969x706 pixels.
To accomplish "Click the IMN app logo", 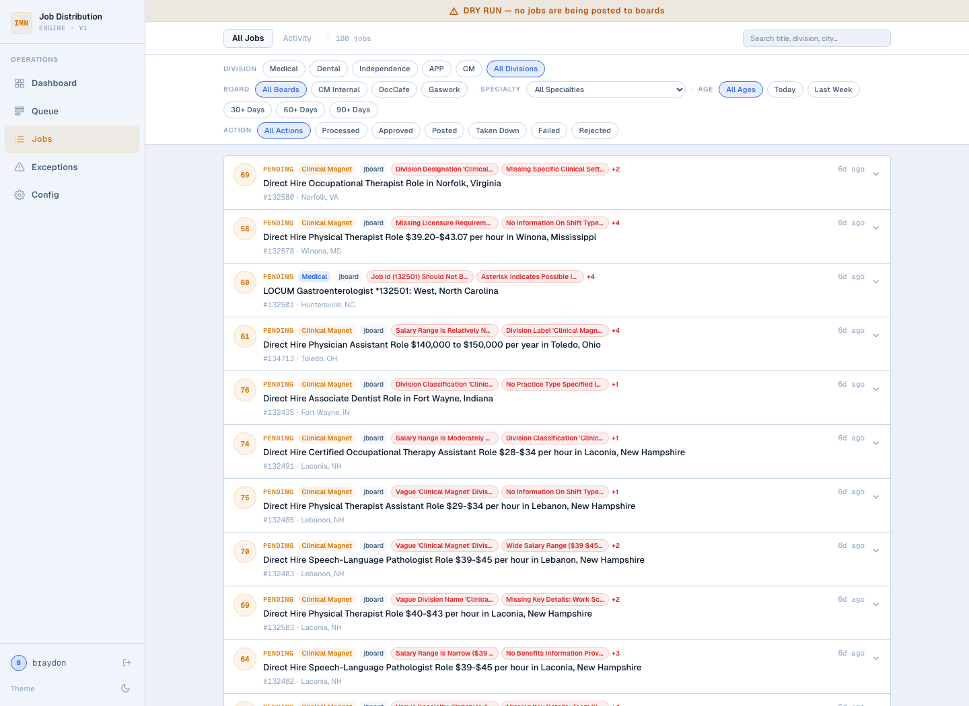I will click(x=22, y=23).
